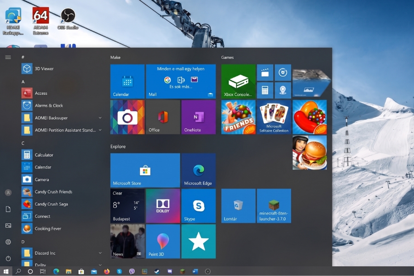This screenshot has width=414, height=276.
Task: Launch the Cooking Fever tile
Action: pyautogui.click(x=310, y=153)
